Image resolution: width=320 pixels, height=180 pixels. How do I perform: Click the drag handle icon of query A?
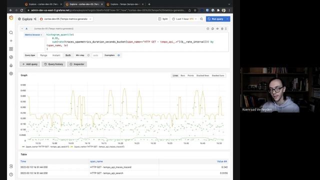point(225,29)
